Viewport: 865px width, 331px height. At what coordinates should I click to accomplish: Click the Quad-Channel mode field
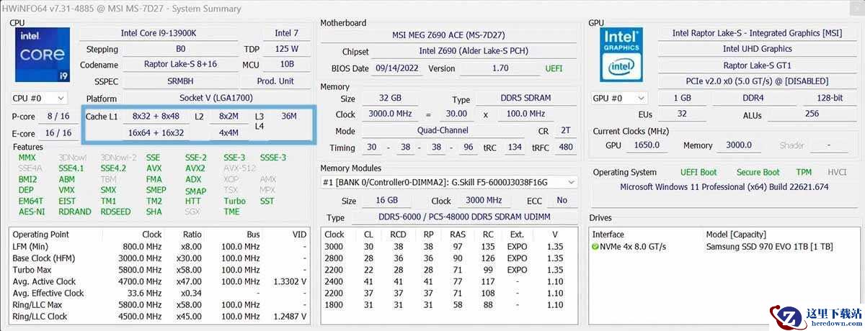pyautogui.click(x=442, y=131)
